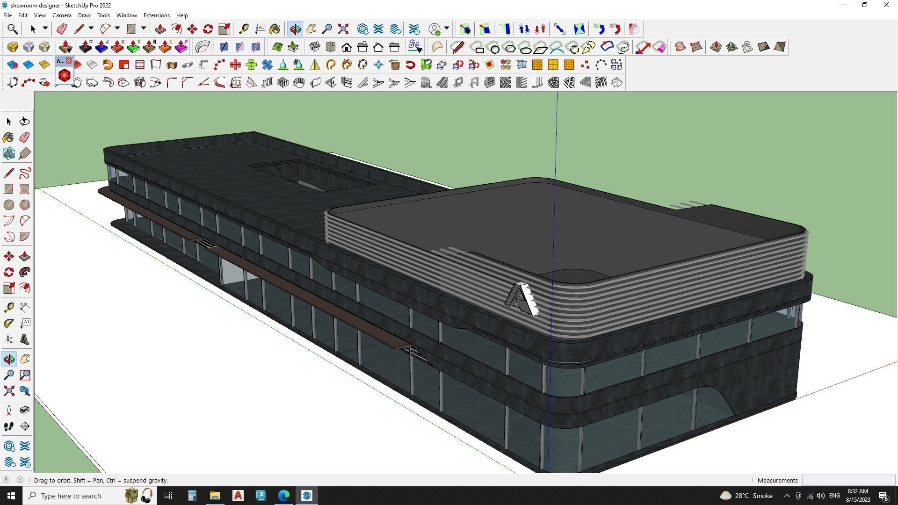This screenshot has height=505, width=898.
Task: Open the 3D Warehouse from top toolbar
Action: coord(362,29)
